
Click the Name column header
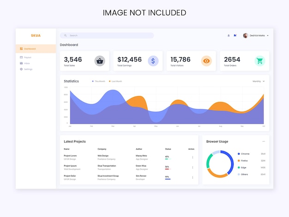(x=66, y=149)
